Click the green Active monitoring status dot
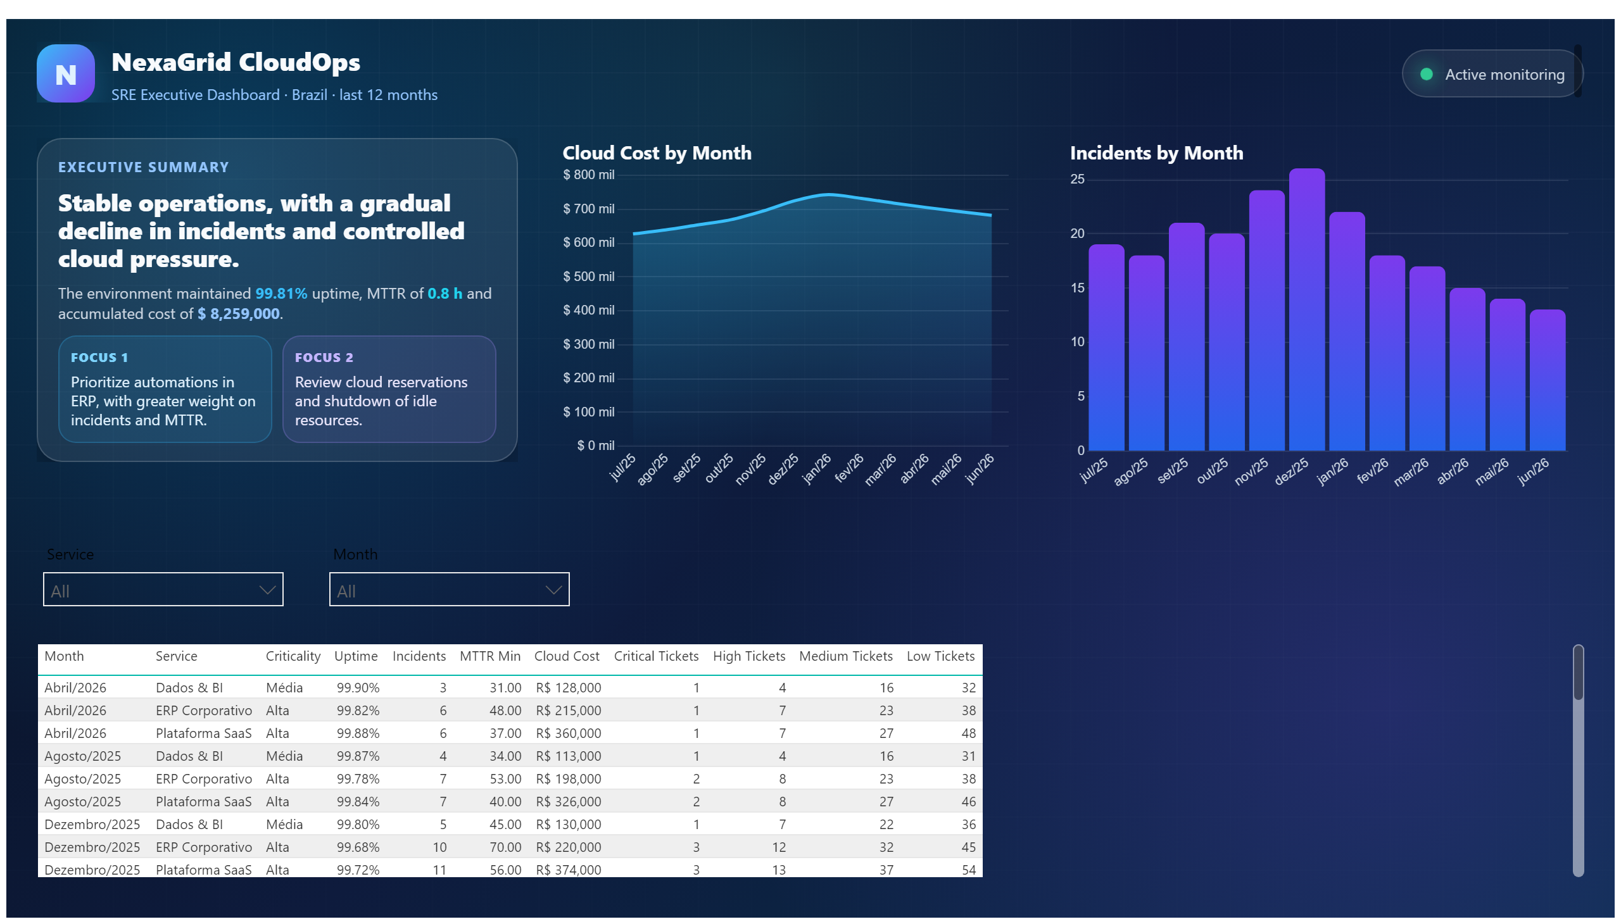 click(1425, 74)
